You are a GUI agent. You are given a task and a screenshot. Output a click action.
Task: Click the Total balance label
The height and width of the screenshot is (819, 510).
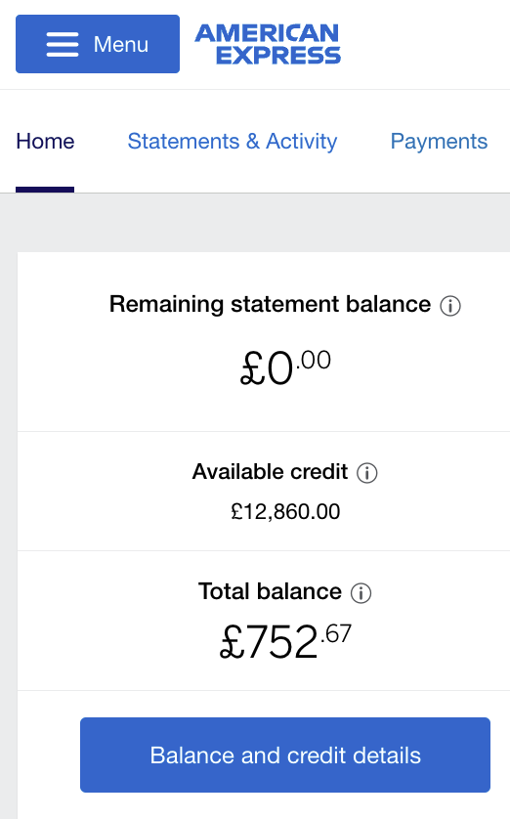point(270,591)
